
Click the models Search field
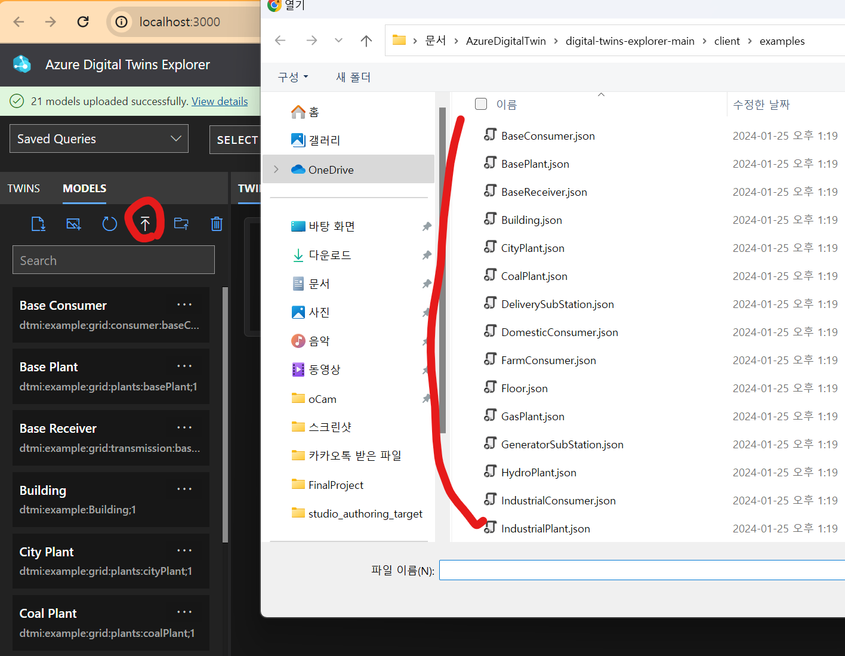pos(113,260)
